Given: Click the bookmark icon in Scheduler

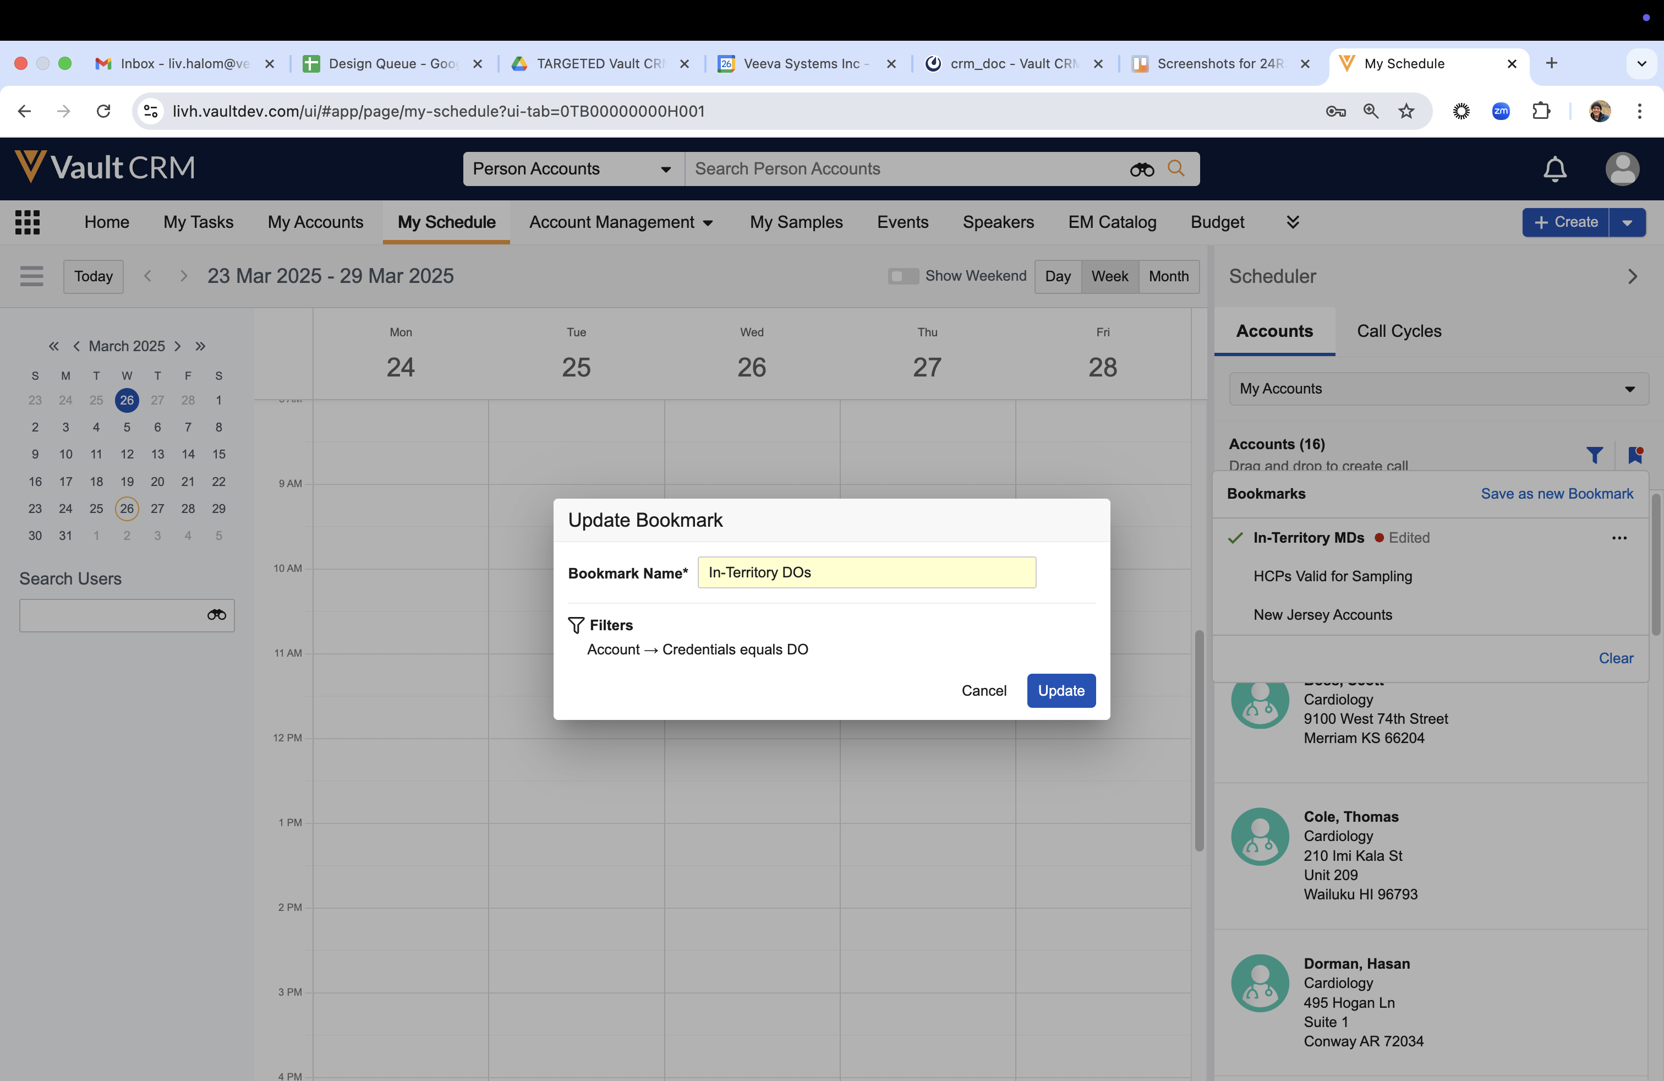Looking at the screenshot, I should [x=1635, y=455].
